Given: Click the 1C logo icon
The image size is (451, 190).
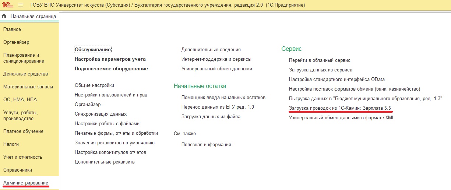Looking at the screenshot, I should click(x=8, y=5).
